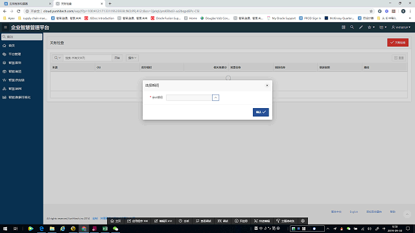Screen dimensions: 415x233
Task: Close the period selection dialog
Action: (267, 85)
